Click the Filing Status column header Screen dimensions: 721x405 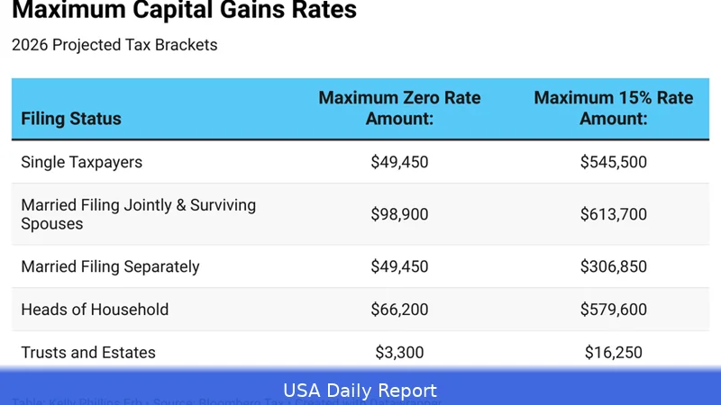(x=71, y=119)
